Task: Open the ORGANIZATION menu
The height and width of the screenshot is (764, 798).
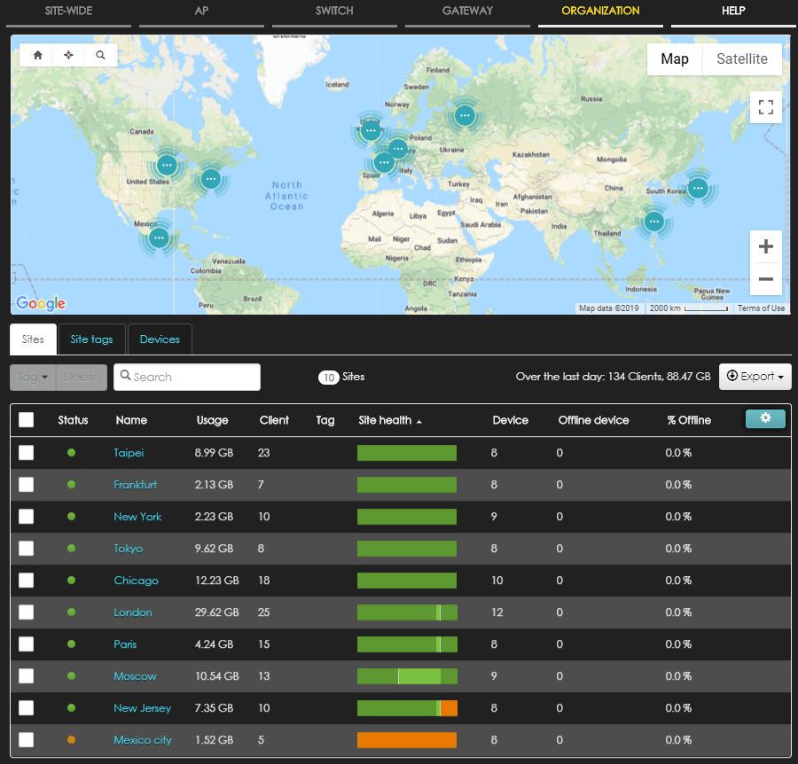Action: coord(600,11)
